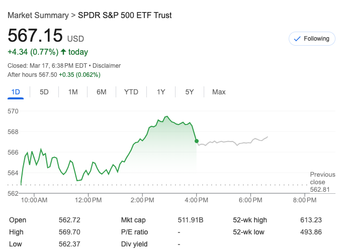The image size is (342, 252).
Task: Show the 1M chart range
Action: [73, 92]
